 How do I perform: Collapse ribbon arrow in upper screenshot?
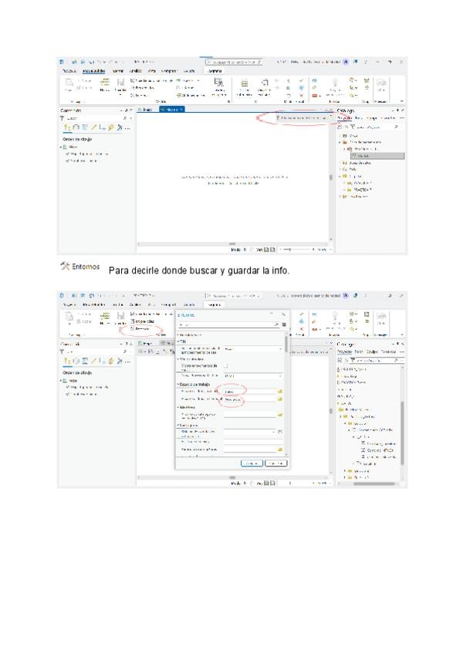coord(401,101)
